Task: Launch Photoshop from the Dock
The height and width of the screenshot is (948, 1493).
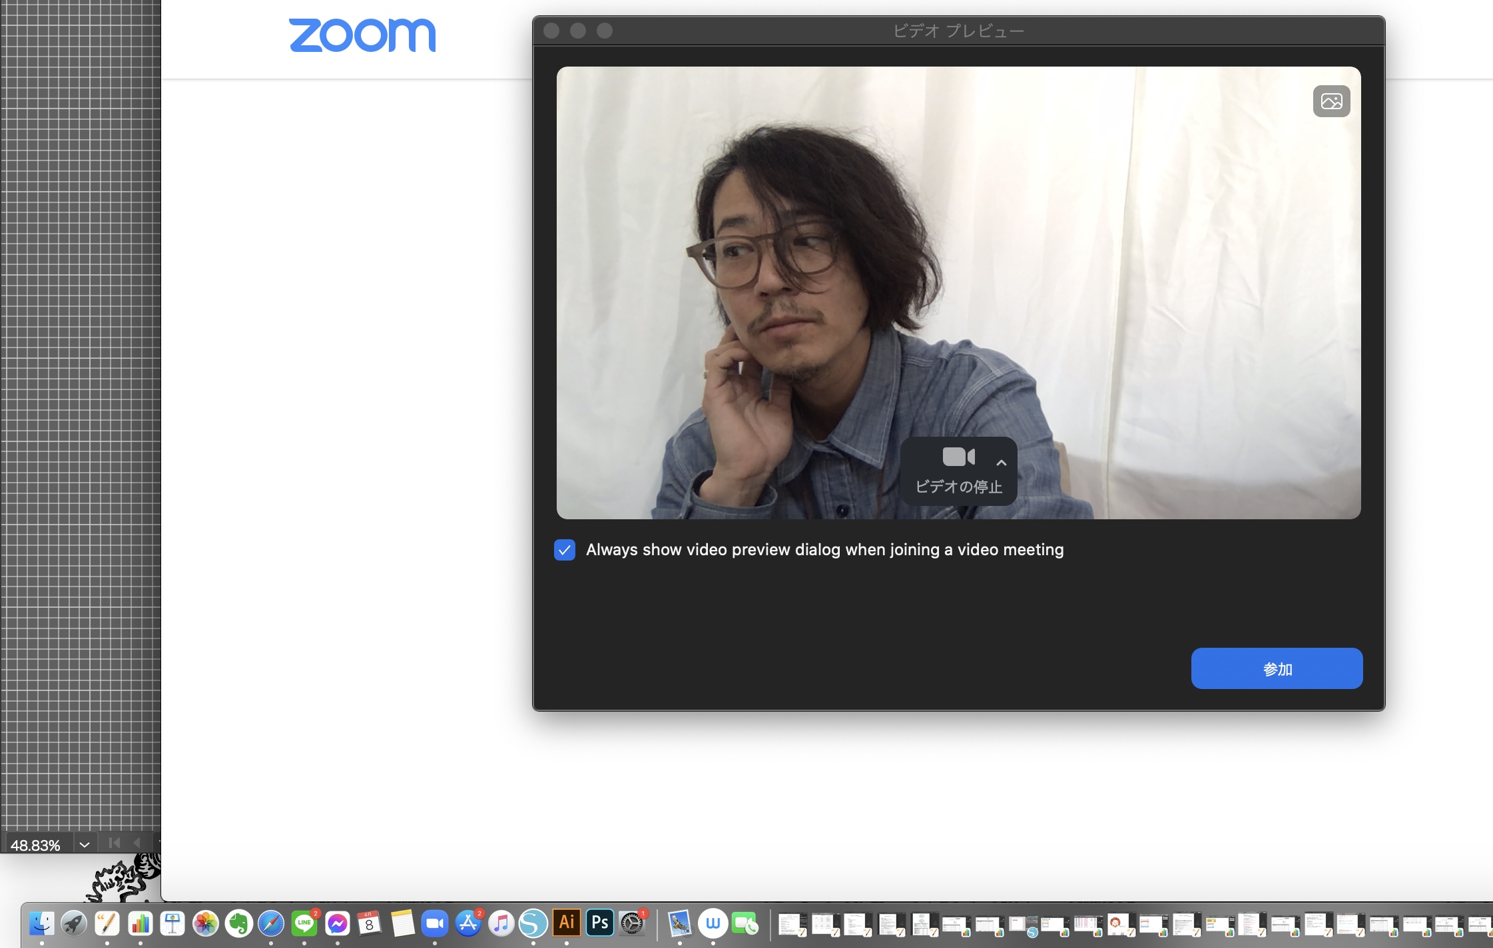Action: point(599,923)
